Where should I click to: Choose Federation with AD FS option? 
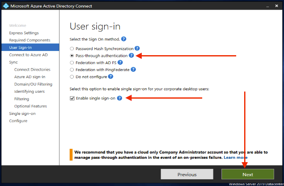(x=72, y=63)
